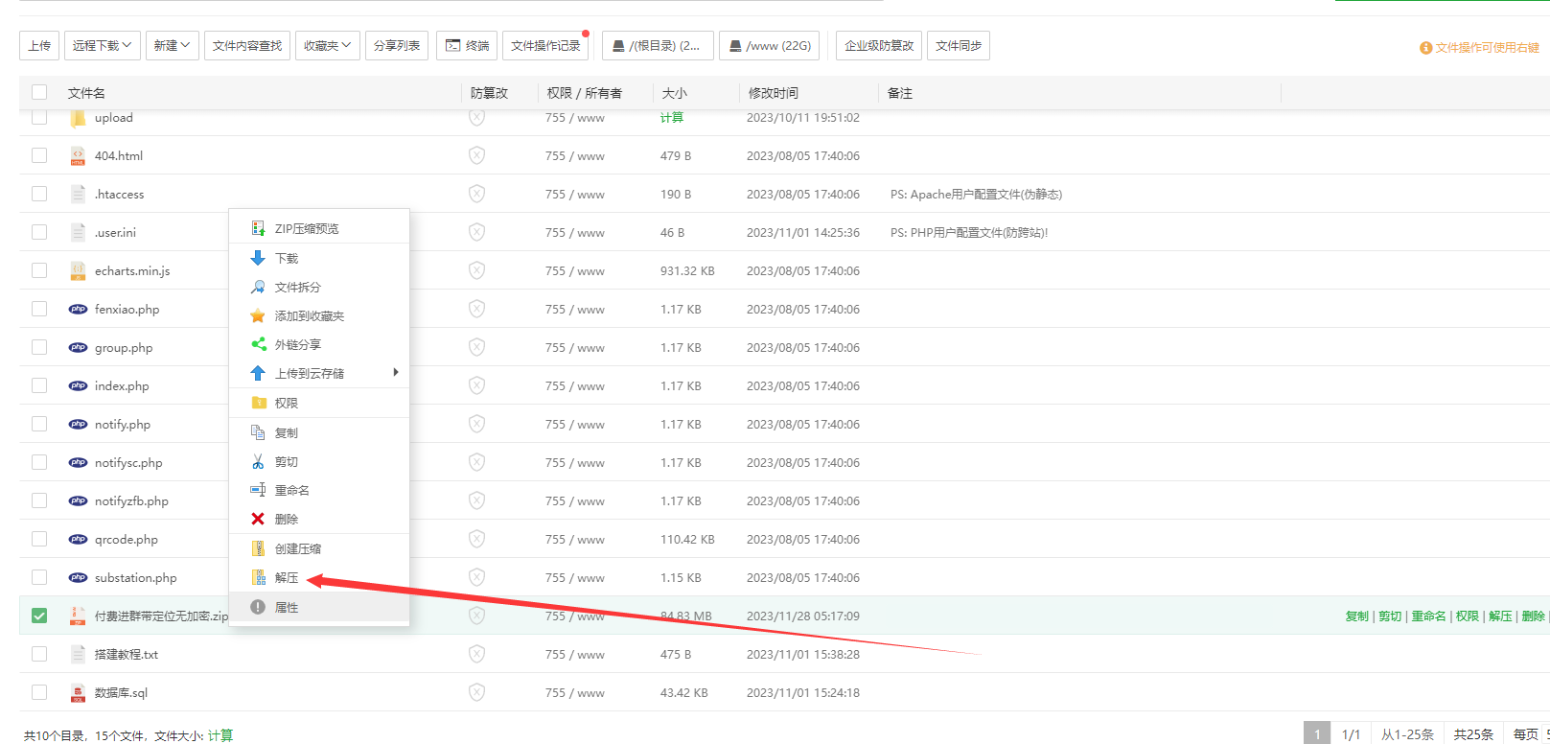Click the html icon of 404.html
Screen dimensions: 1550x744
[79, 155]
